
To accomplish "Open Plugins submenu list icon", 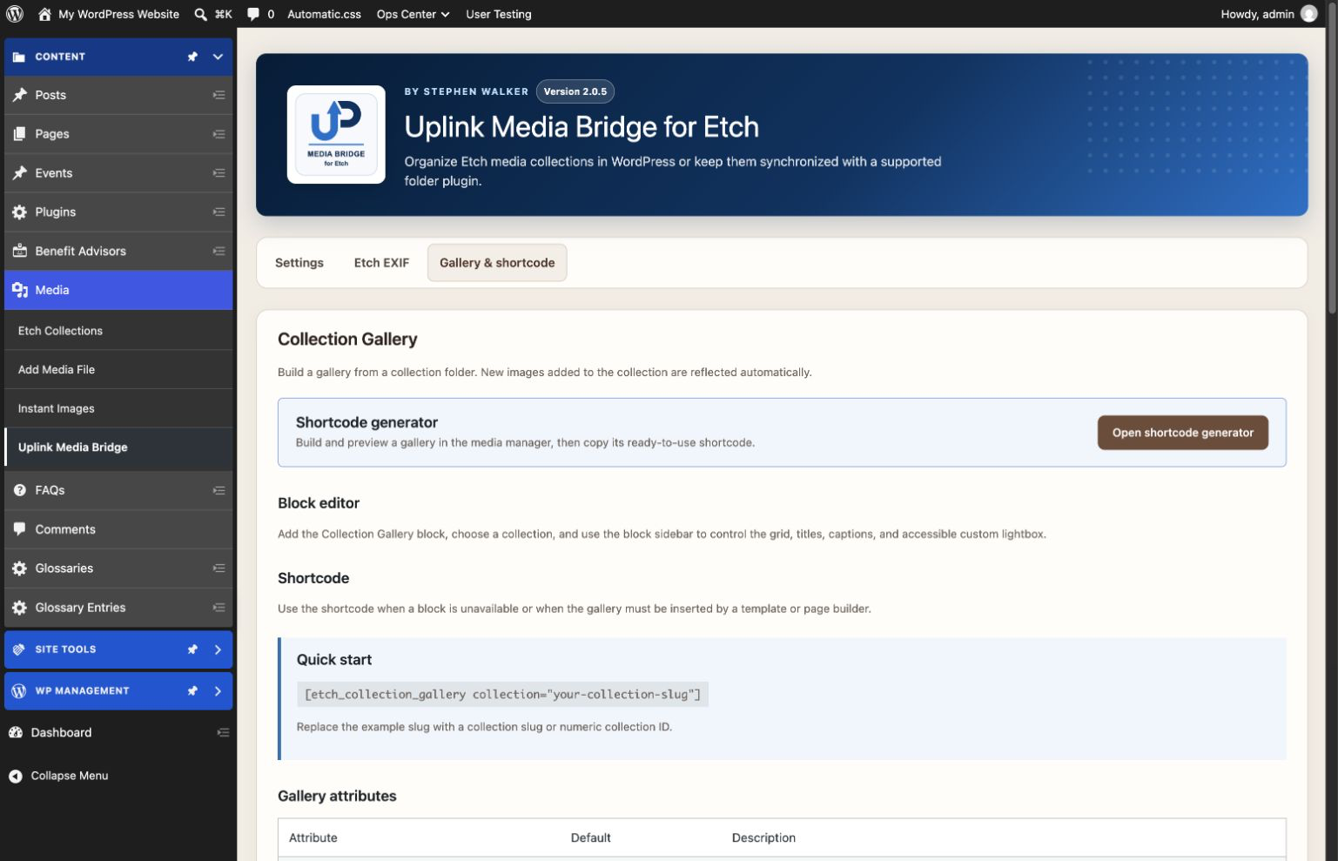I will (219, 212).
